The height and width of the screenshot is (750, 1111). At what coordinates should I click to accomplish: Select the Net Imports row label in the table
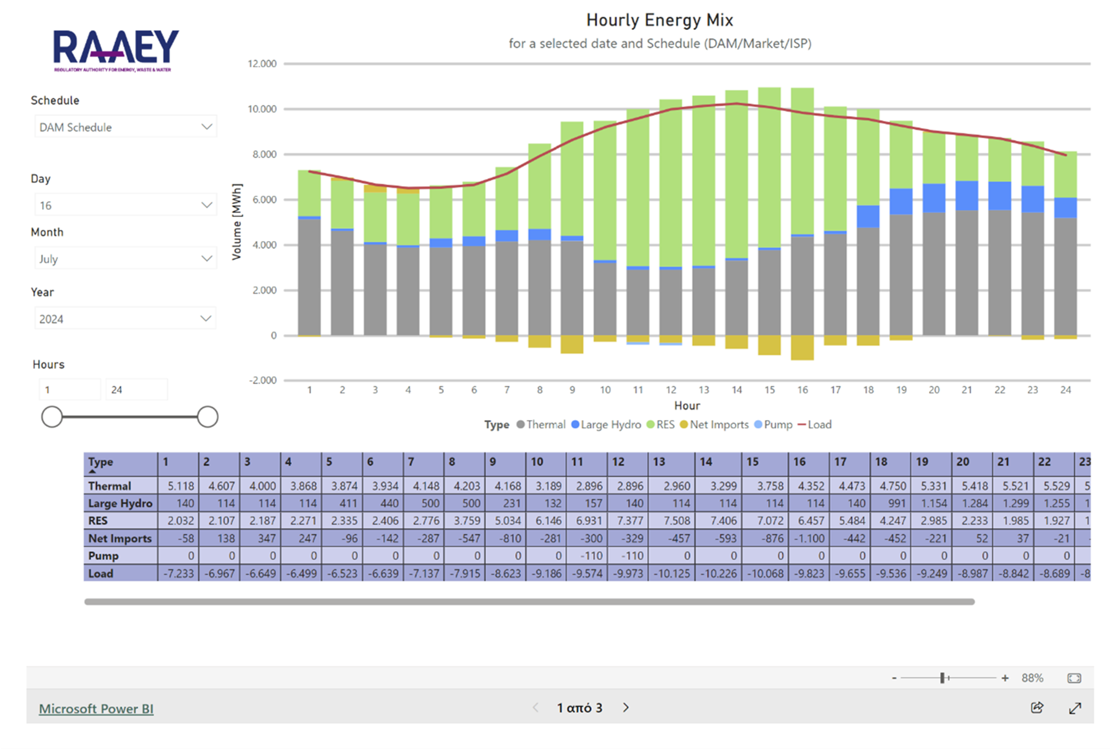point(120,538)
